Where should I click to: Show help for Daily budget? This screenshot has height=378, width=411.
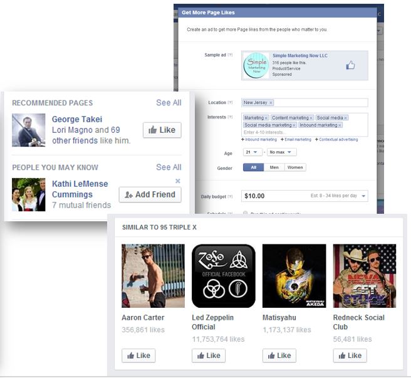[x=230, y=196]
